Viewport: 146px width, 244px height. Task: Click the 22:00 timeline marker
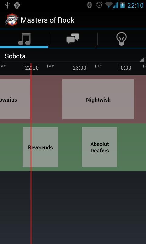click(x=31, y=68)
